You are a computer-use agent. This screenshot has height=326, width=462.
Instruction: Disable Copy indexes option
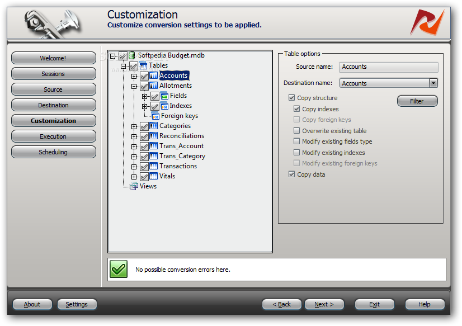(296, 108)
